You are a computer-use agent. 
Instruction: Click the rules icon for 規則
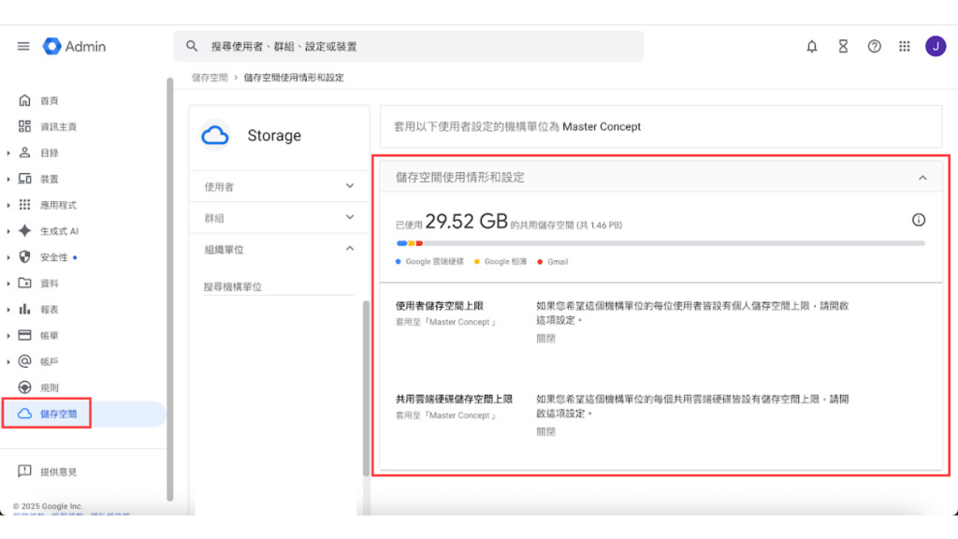click(x=24, y=387)
